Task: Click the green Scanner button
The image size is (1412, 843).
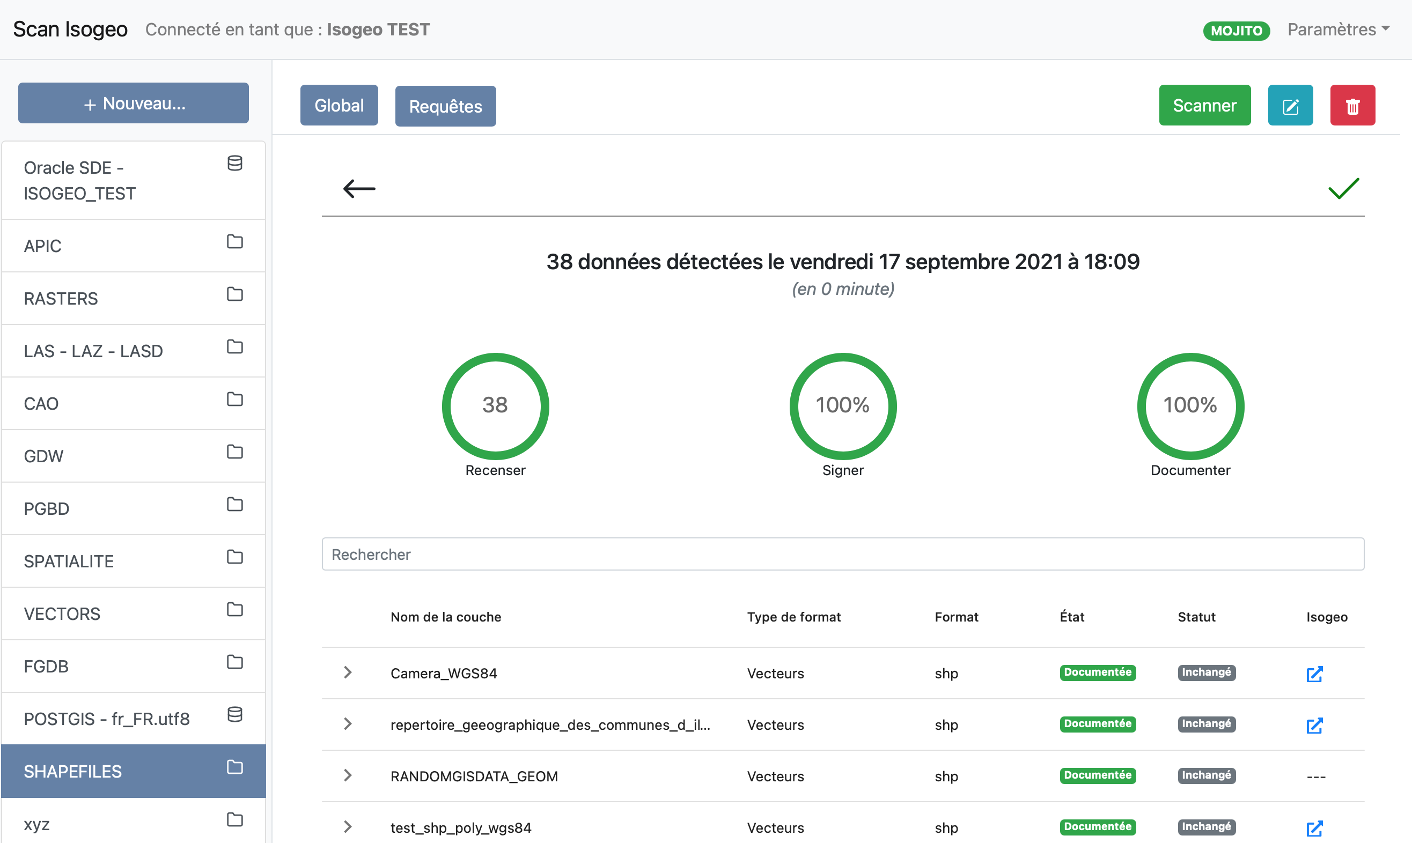Action: click(1204, 106)
